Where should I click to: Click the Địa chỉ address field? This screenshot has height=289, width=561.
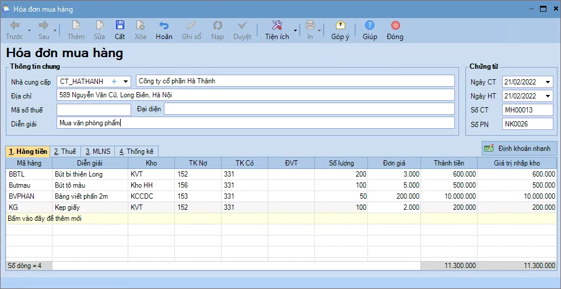[x=255, y=95]
